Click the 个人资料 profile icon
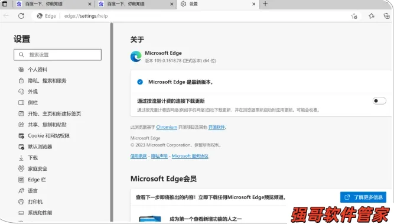Viewport: 394px width, 224px height. point(21,70)
